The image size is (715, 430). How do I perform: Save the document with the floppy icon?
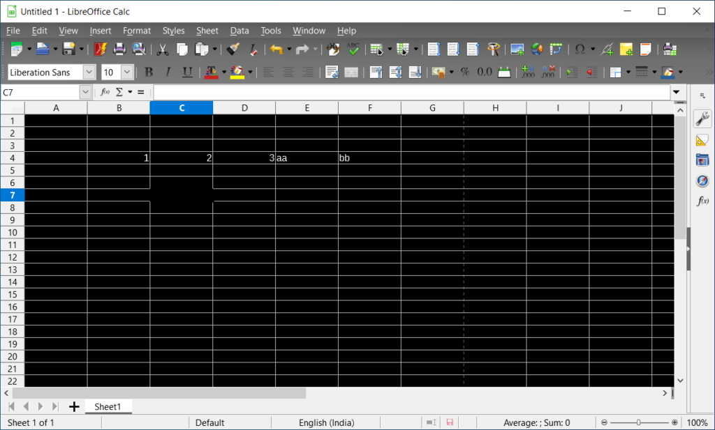tap(69, 49)
